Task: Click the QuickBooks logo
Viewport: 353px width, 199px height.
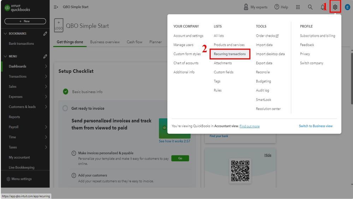Action: click(x=17, y=8)
